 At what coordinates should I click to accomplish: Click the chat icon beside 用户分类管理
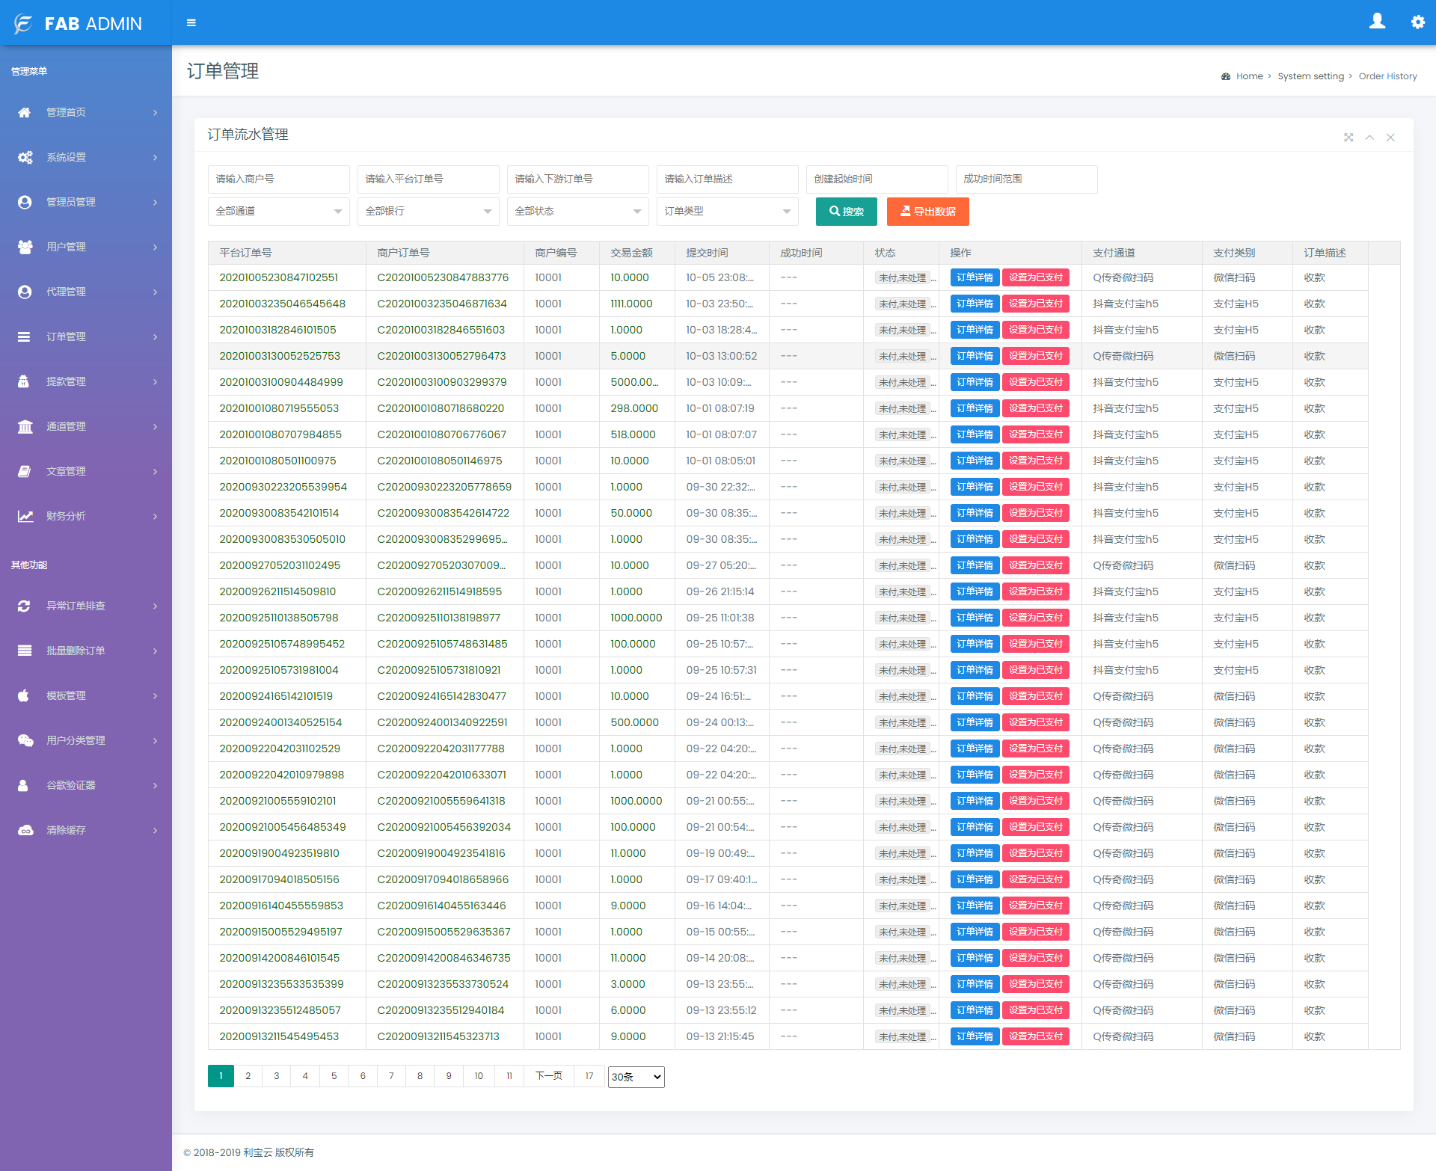pyautogui.click(x=25, y=740)
